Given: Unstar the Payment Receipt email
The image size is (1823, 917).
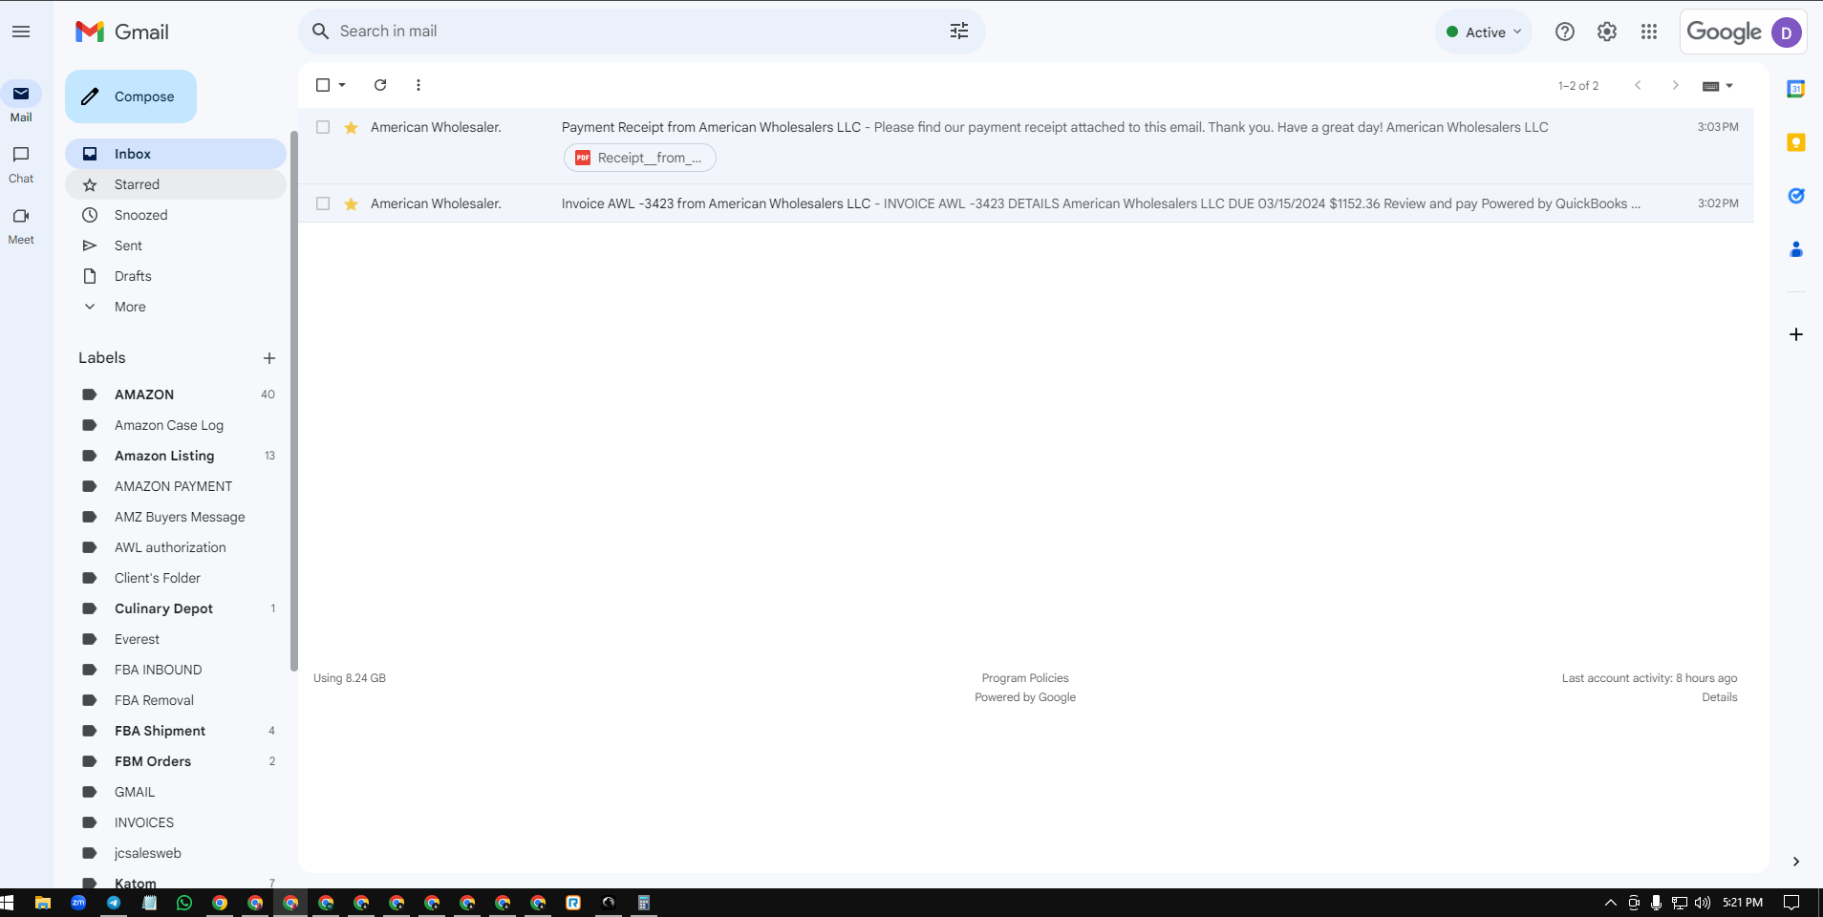Looking at the screenshot, I should click(352, 127).
